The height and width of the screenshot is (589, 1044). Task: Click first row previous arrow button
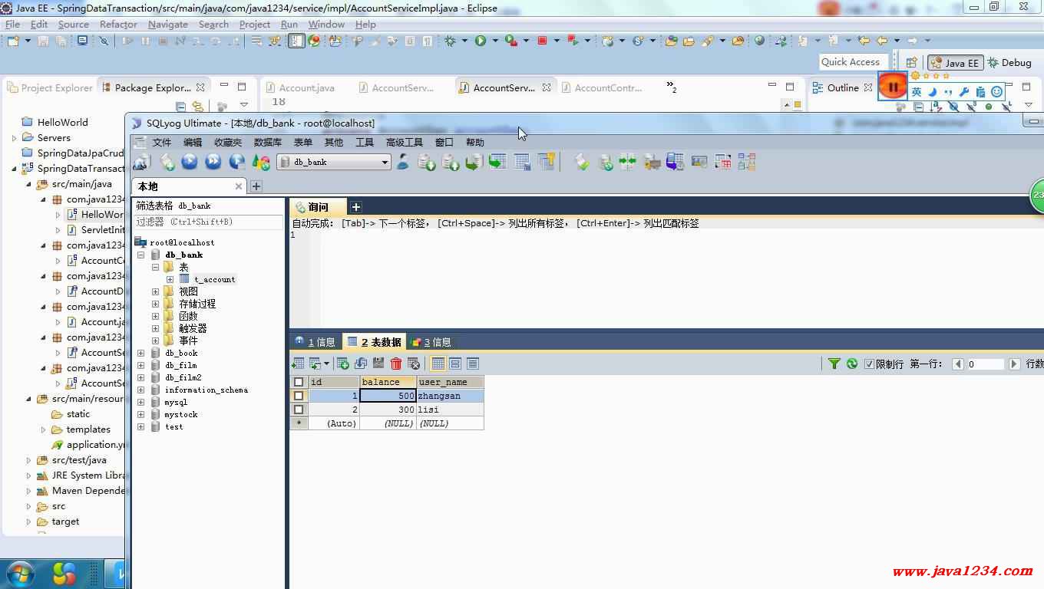coord(957,364)
